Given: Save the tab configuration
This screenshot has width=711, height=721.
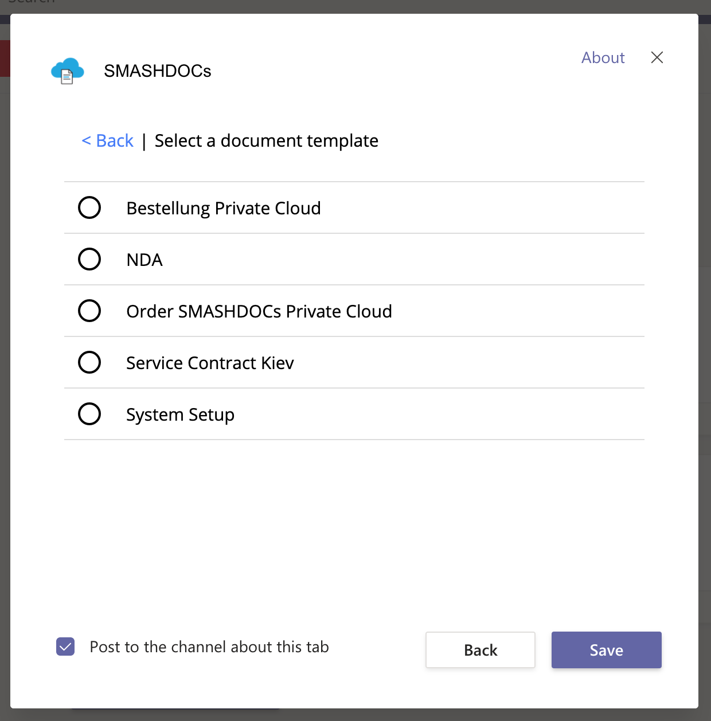Looking at the screenshot, I should tap(607, 650).
